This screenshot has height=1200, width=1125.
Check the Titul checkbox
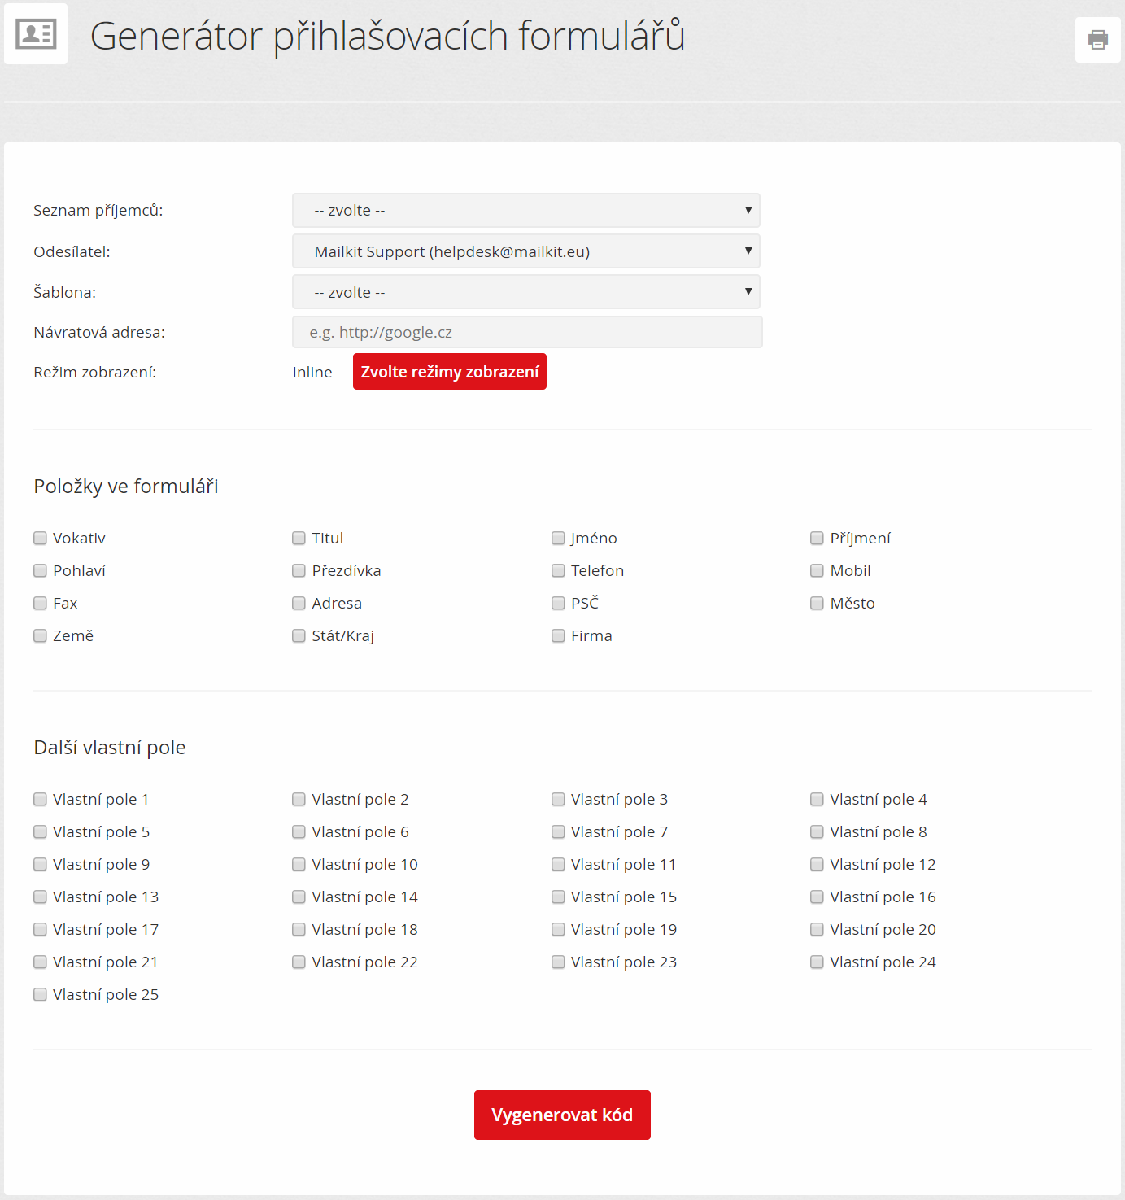point(299,538)
